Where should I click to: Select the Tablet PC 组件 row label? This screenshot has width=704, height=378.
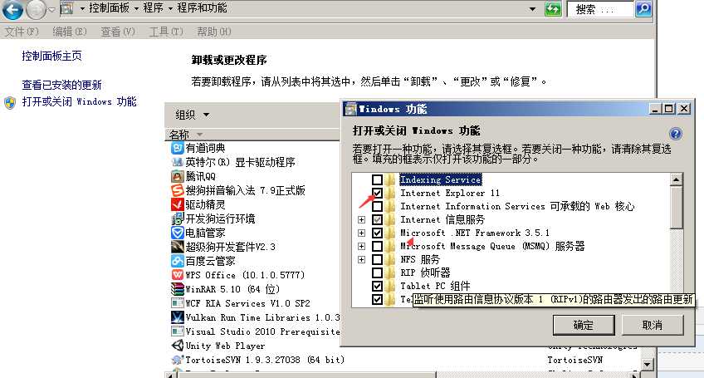click(436, 286)
